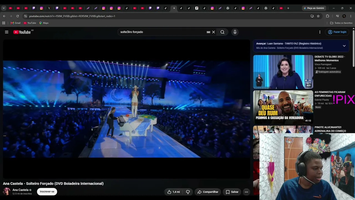Like the Solteiro Forçado video
Screen dimensions: 355x200
174,192
